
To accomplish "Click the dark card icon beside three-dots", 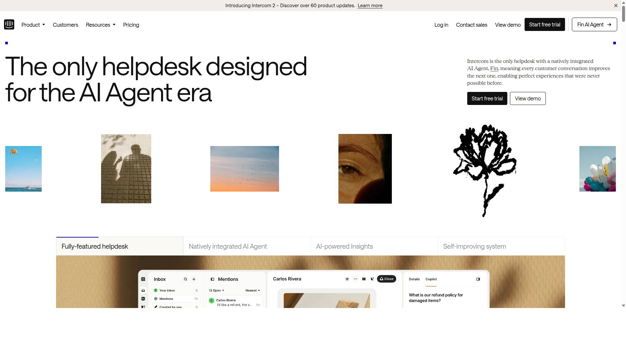I will (x=364, y=279).
